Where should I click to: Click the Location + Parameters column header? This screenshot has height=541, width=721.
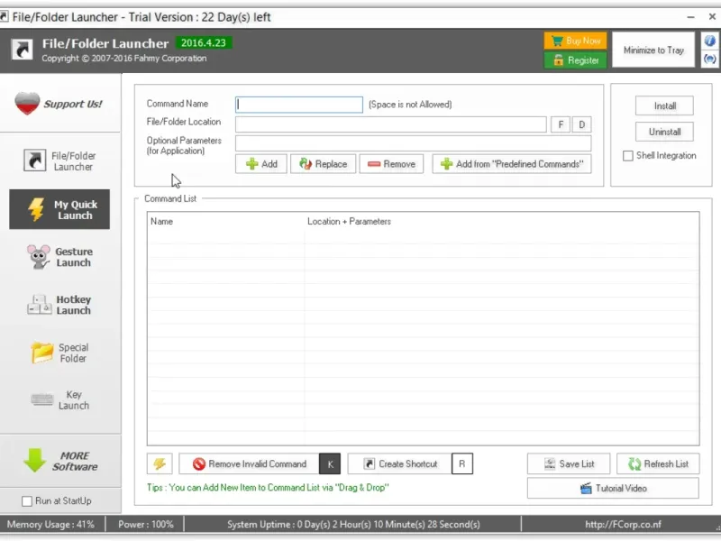pyautogui.click(x=349, y=221)
